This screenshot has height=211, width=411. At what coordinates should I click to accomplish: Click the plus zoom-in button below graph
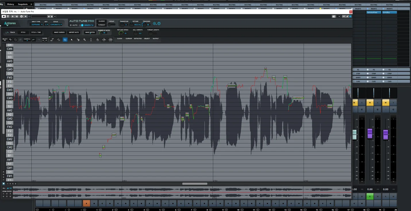10,184
